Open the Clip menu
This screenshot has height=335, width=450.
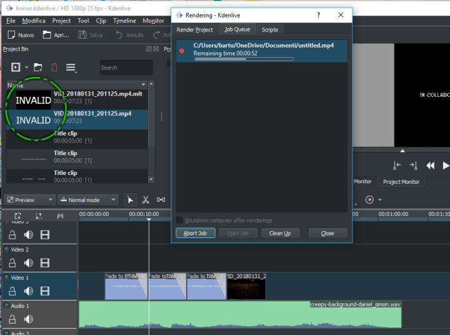click(101, 21)
